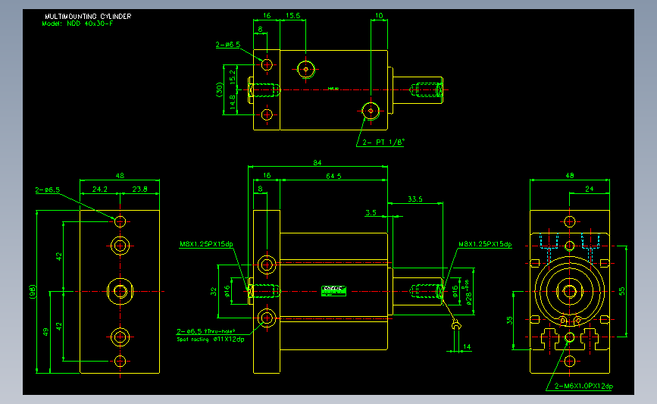Viewport: 657px width, 404px height.
Task: Click the "(98)" overall height dimension
Action: [33, 292]
